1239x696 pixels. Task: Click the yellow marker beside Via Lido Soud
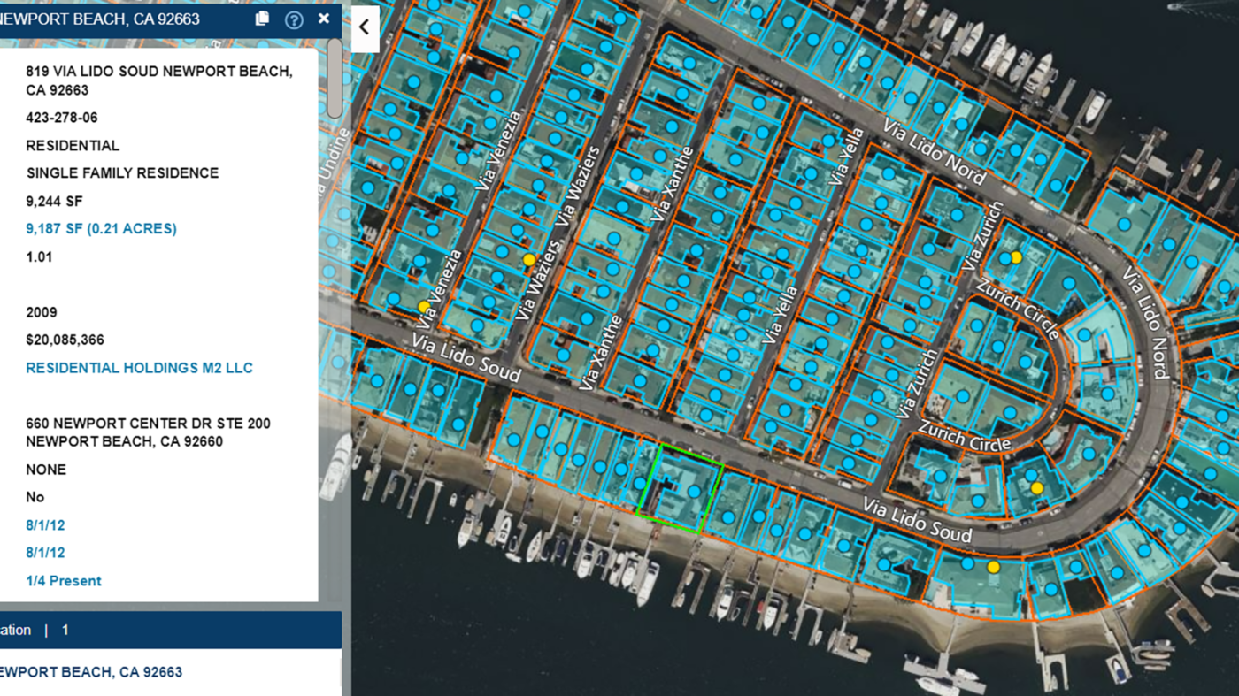click(423, 307)
